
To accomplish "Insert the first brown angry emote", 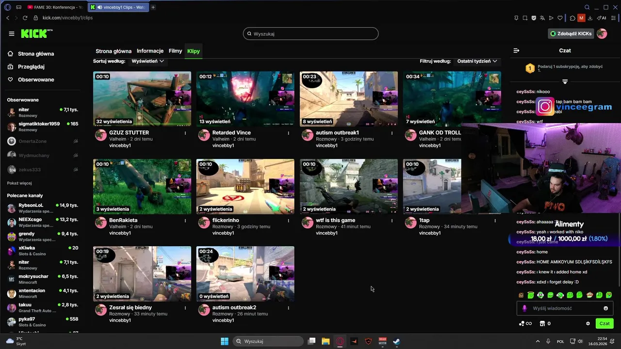I will tap(521, 295).
